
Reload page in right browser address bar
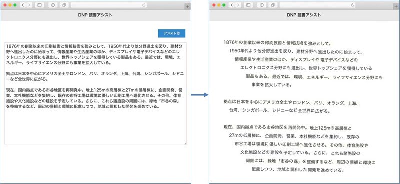(x=353, y=5)
